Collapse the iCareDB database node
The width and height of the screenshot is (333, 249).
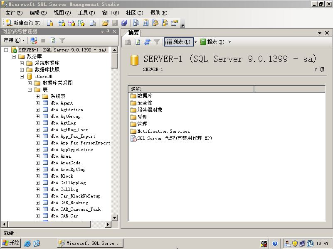[22, 76]
